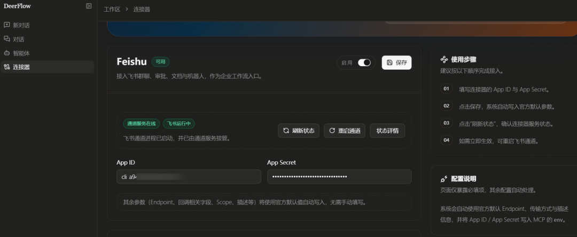
Task: Select 连接器 in the sidebar
Action: pos(47,67)
